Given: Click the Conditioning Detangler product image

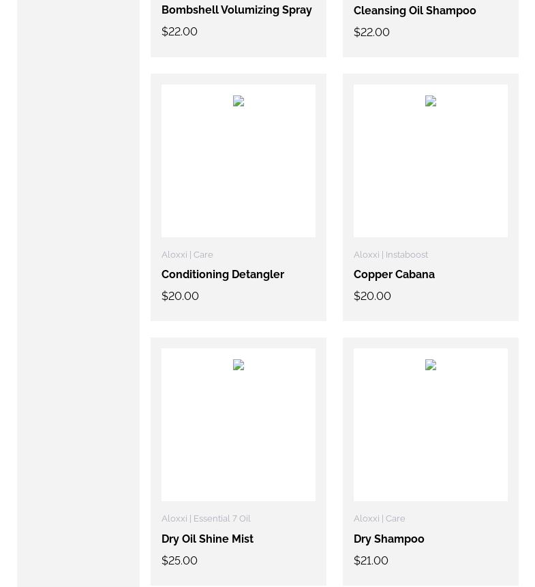Looking at the screenshot, I should pyautogui.click(x=238, y=160).
